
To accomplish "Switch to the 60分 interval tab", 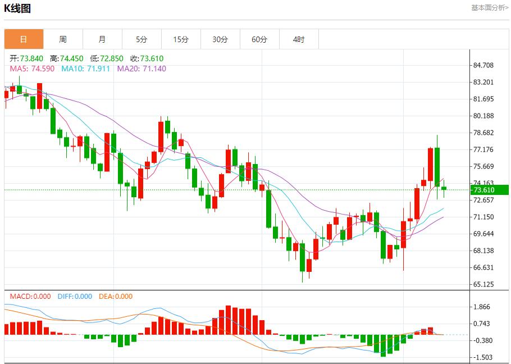I will pos(259,39).
